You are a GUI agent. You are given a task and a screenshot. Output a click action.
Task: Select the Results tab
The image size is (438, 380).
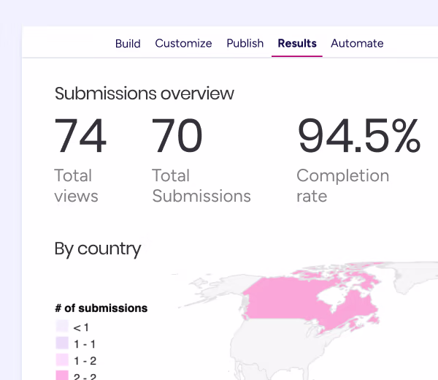pos(297,43)
